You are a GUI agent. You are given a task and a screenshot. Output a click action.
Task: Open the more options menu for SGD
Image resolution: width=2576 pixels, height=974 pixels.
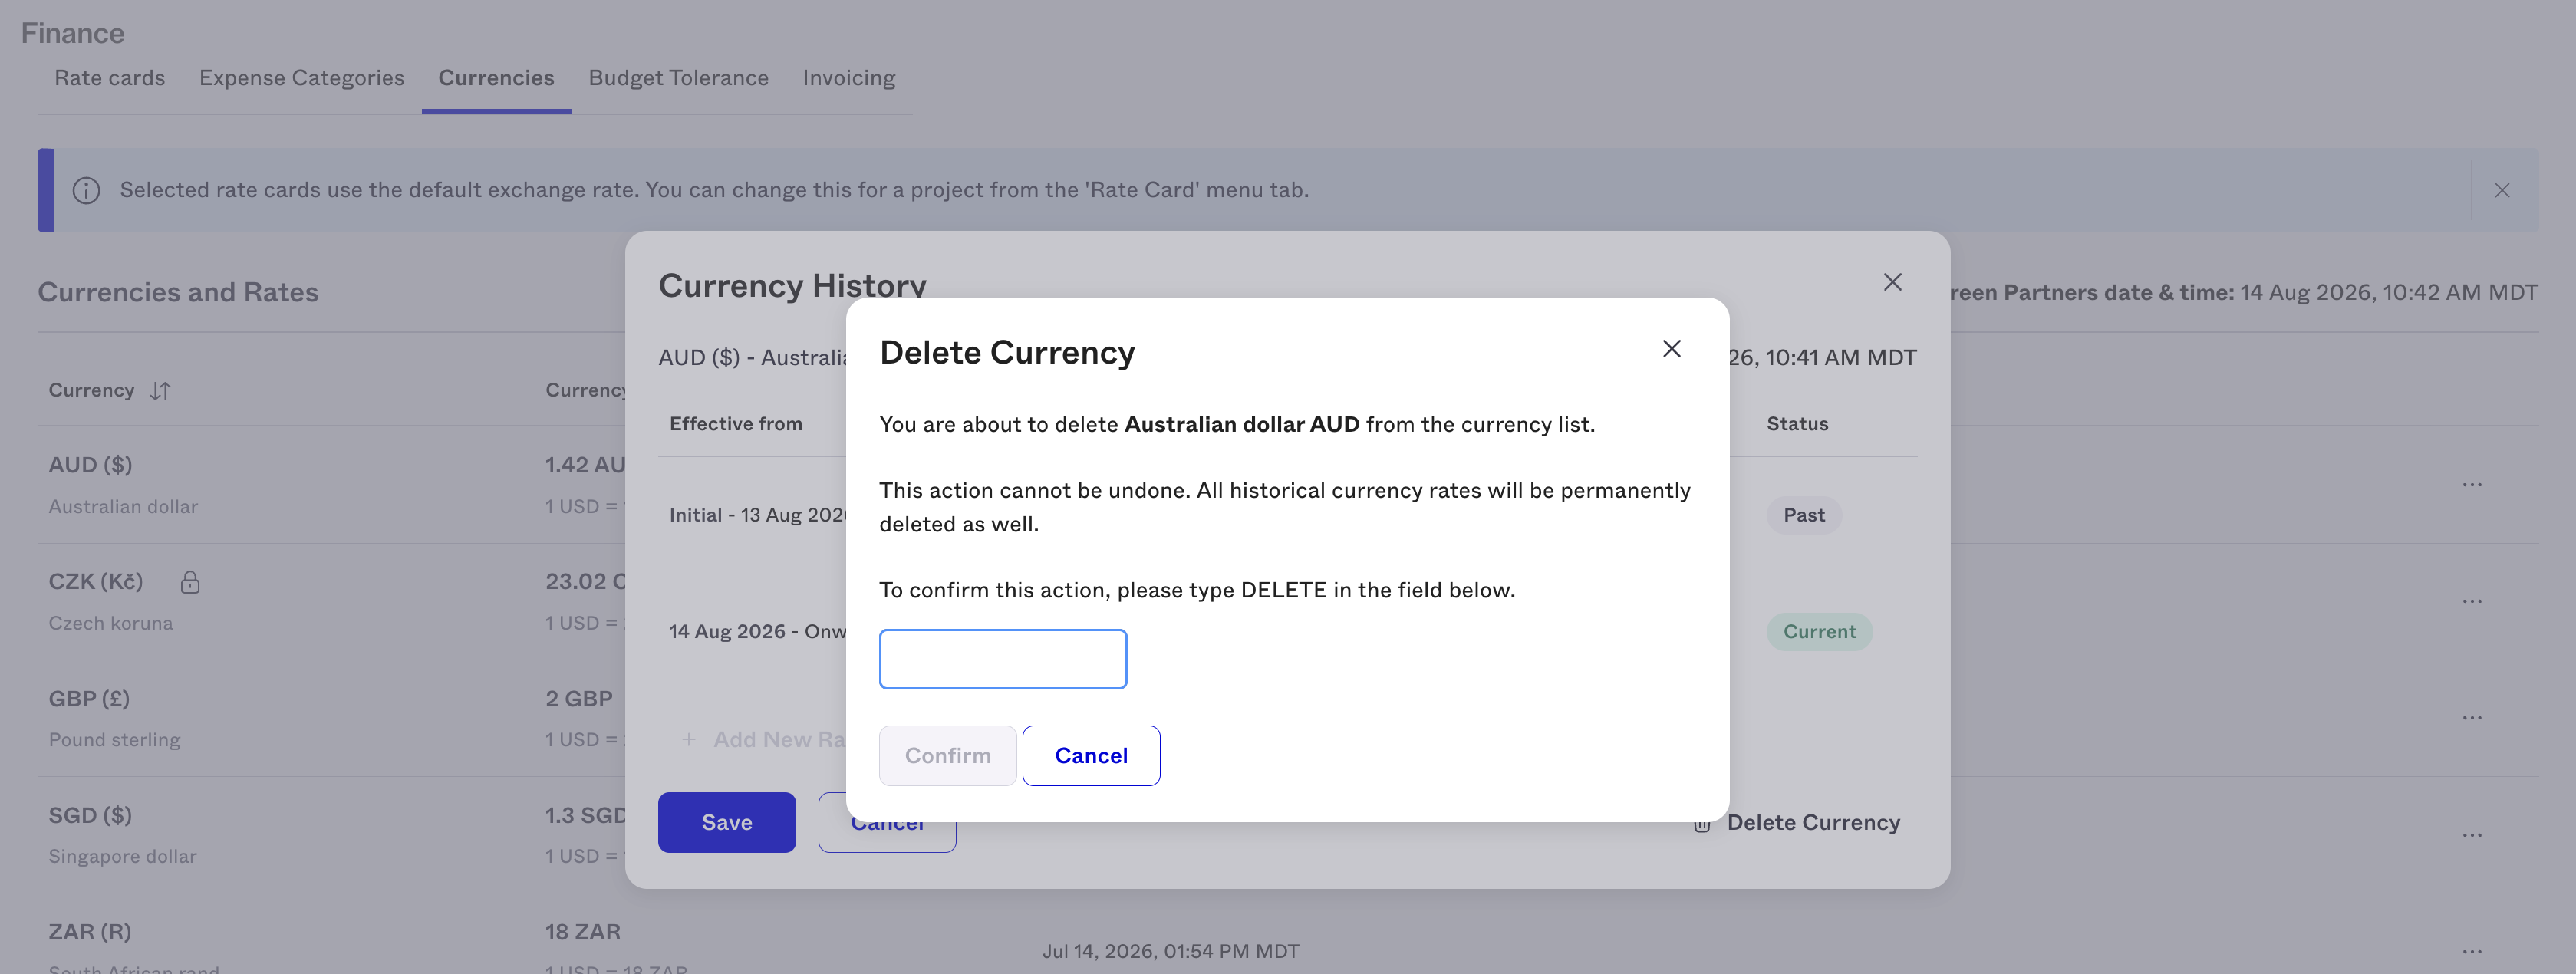(x=2472, y=835)
